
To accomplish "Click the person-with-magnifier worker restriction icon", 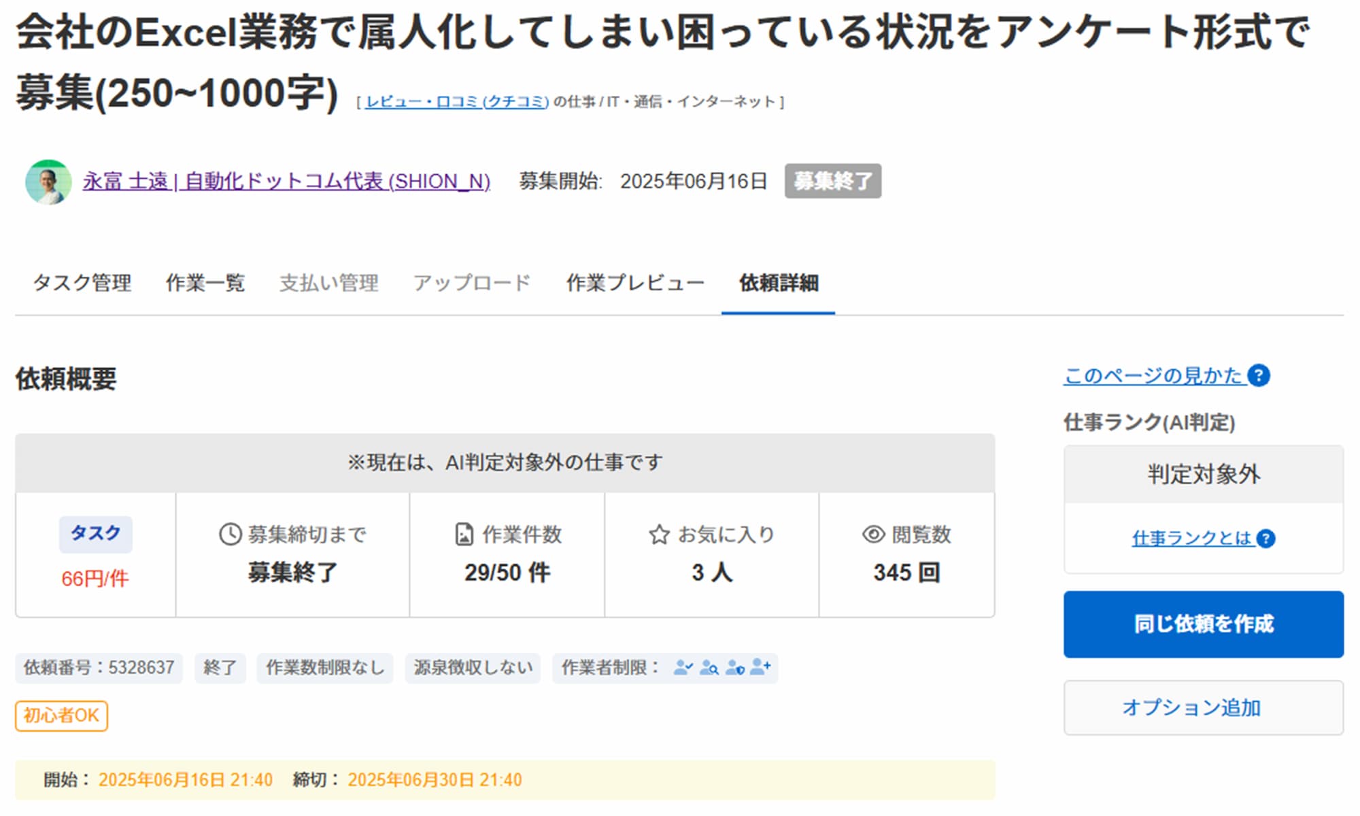I will tap(710, 668).
